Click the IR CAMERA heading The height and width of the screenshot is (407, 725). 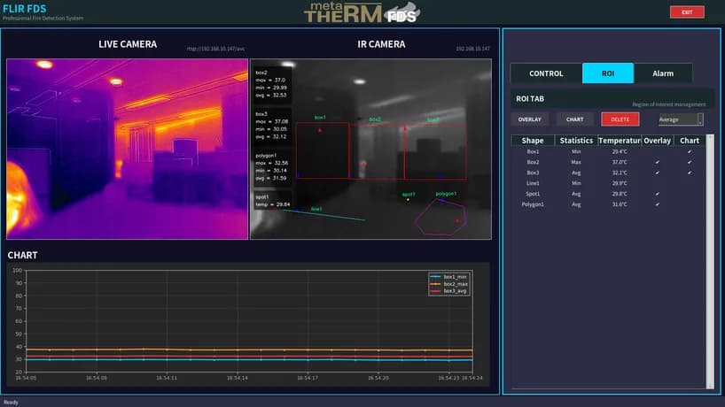click(381, 44)
